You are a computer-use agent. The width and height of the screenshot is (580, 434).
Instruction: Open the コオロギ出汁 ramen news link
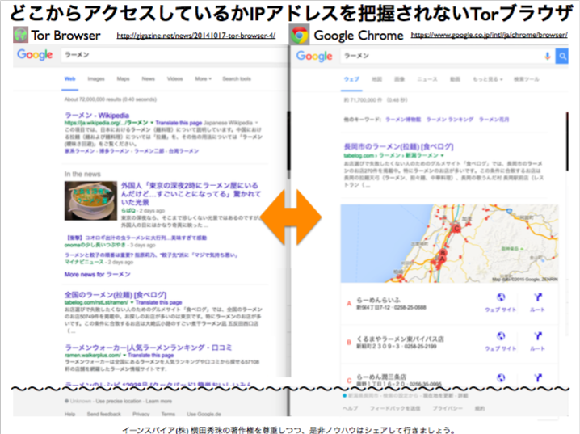coord(136,238)
